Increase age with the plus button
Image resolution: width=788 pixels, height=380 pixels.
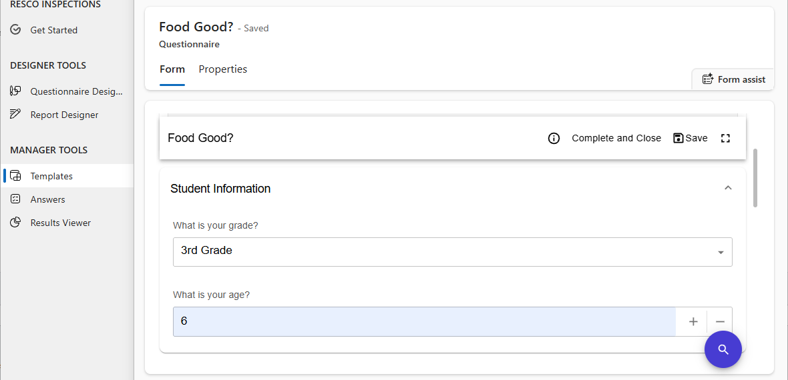[x=693, y=321]
